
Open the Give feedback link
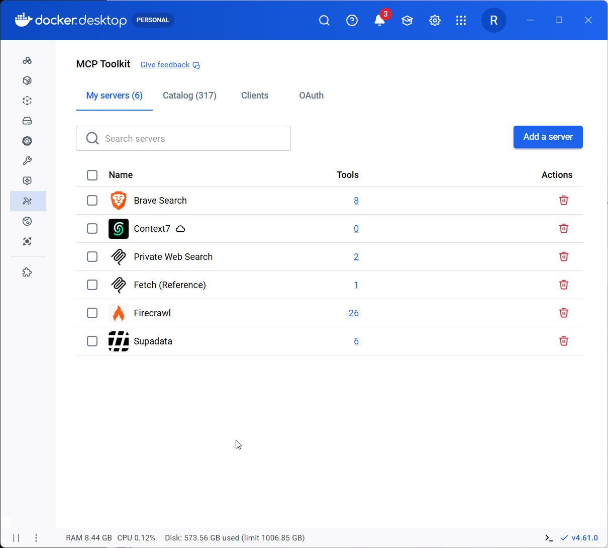(170, 65)
